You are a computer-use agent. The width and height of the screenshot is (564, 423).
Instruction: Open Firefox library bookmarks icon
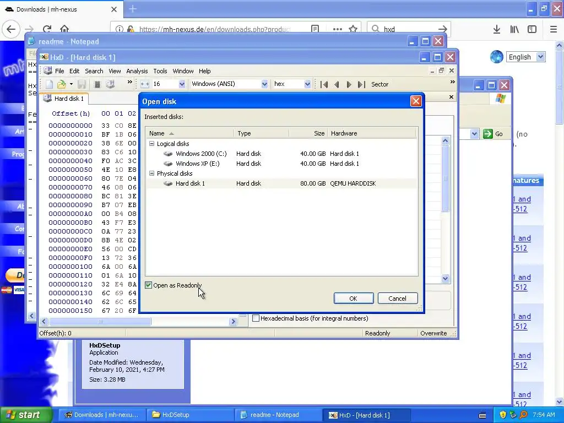tap(514, 30)
